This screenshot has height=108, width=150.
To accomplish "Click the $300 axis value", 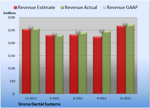I will tap(11, 17).
